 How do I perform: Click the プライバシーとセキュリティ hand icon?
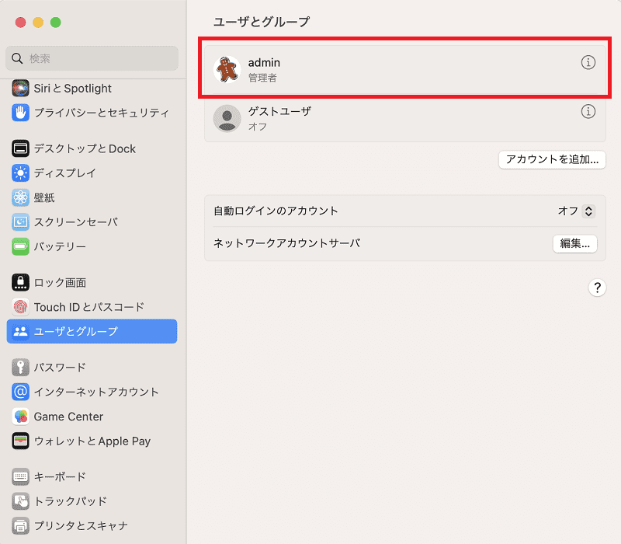click(20, 113)
